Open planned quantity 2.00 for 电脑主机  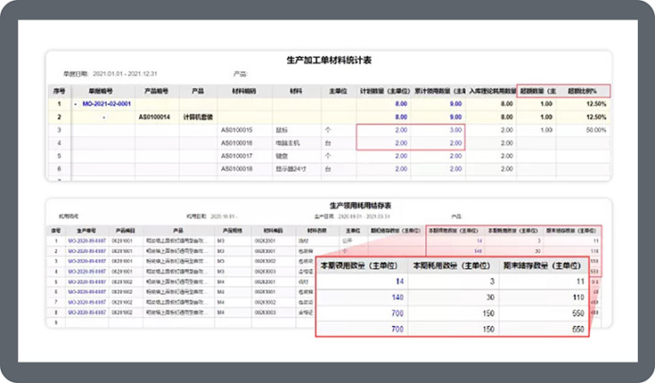[x=401, y=143]
